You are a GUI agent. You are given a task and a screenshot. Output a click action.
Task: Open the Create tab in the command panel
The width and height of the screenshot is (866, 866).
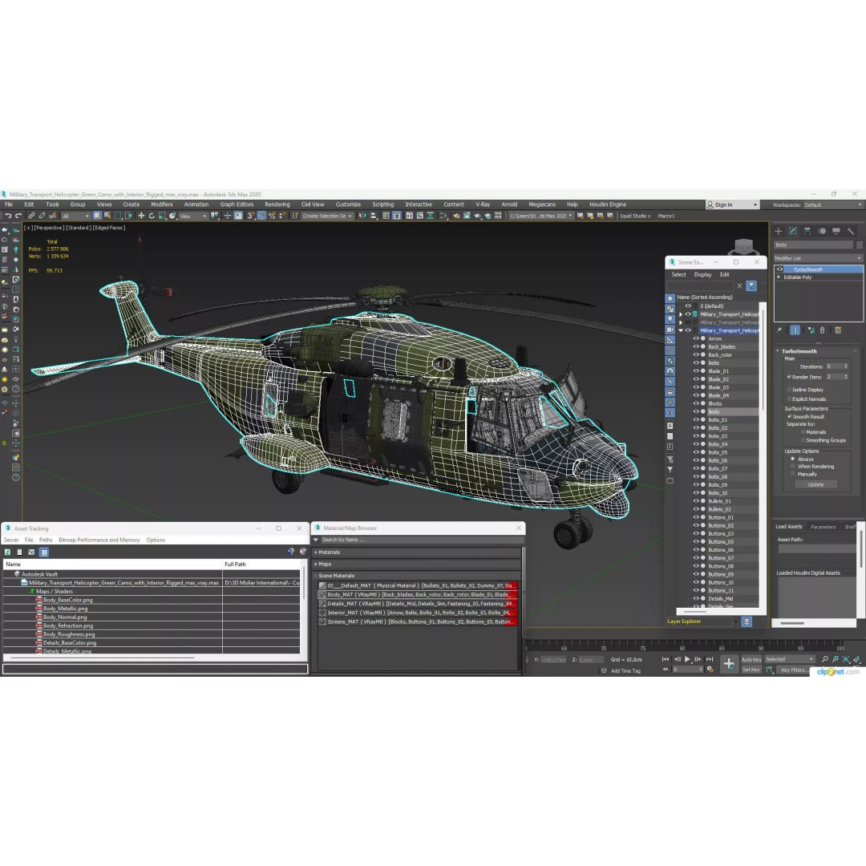tap(778, 231)
